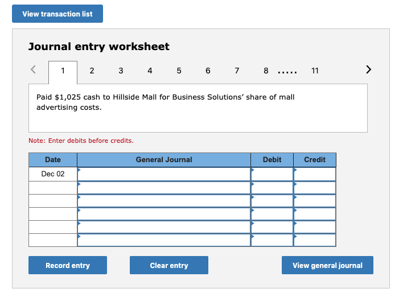Switch to worksheet tab 3
The height and width of the screenshot is (297, 403).
tap(121, 71)
